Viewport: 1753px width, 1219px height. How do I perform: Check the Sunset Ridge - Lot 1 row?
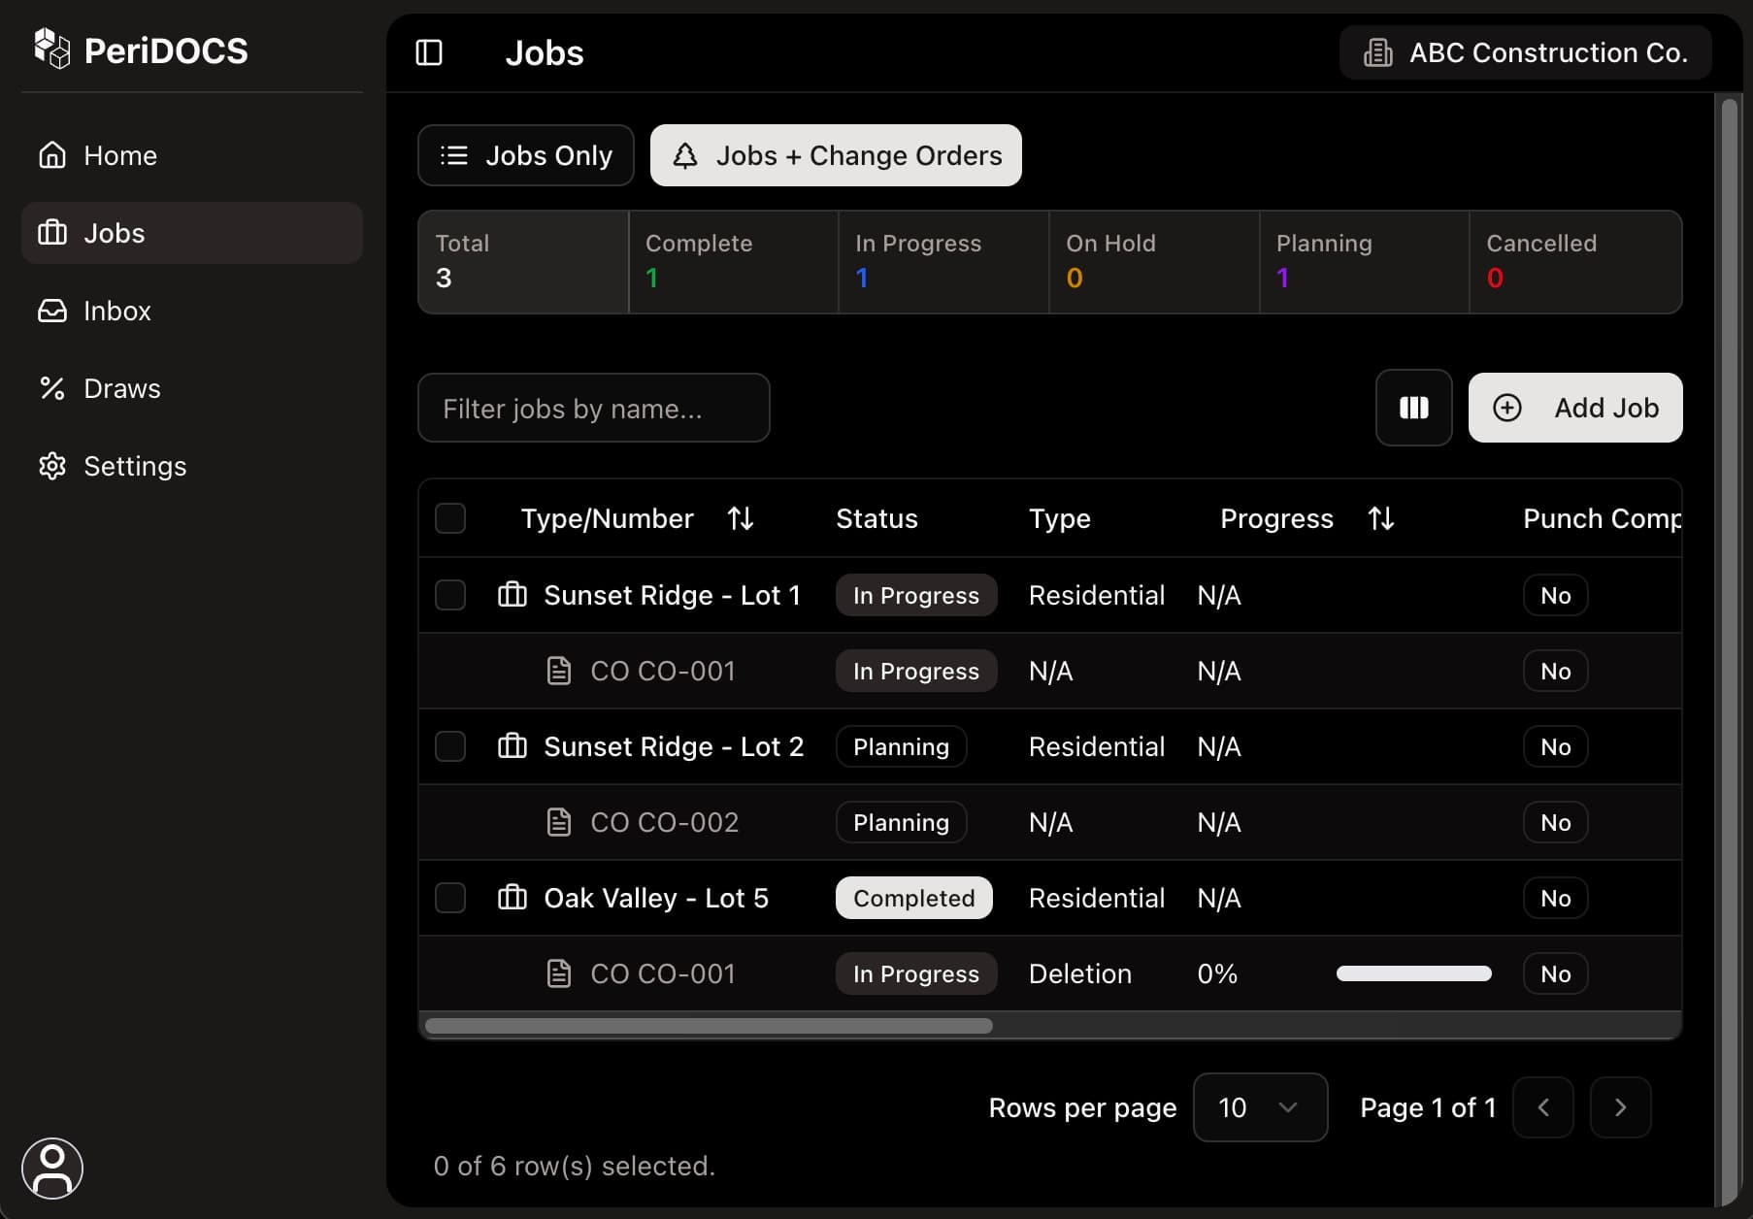point(450,595)
